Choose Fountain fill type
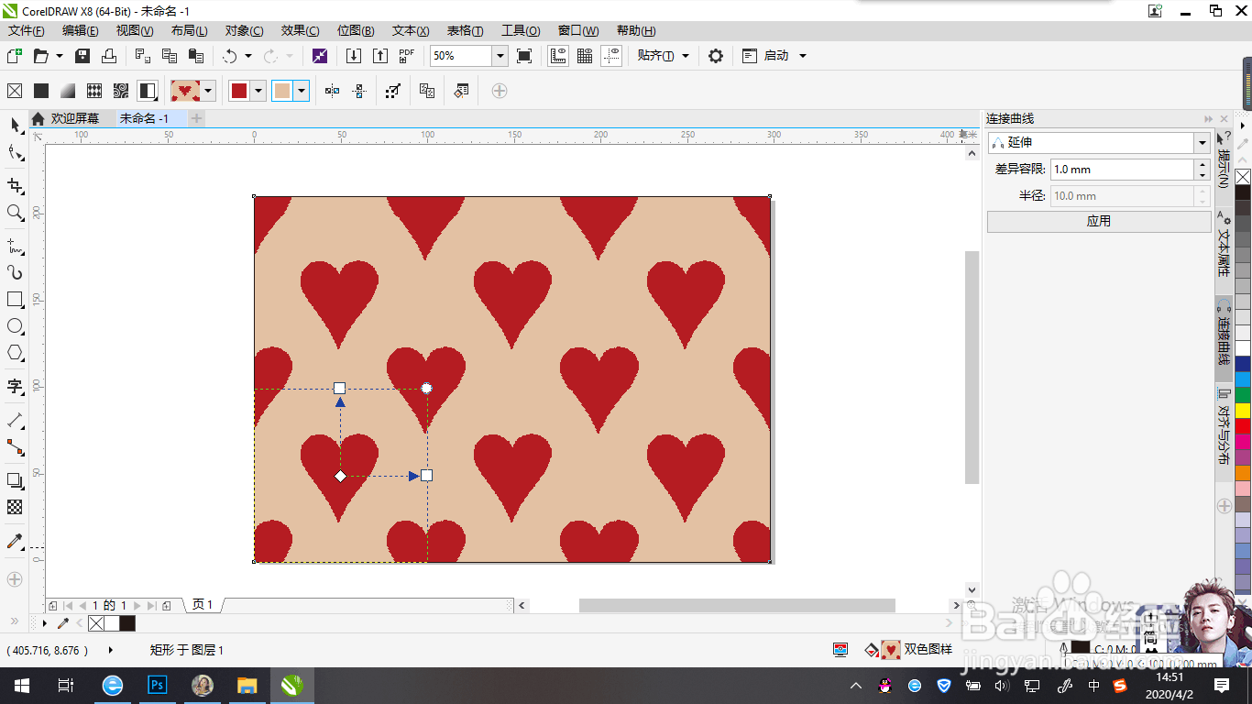Viewport: 1252px width, 704px height. tap(68, 91)
